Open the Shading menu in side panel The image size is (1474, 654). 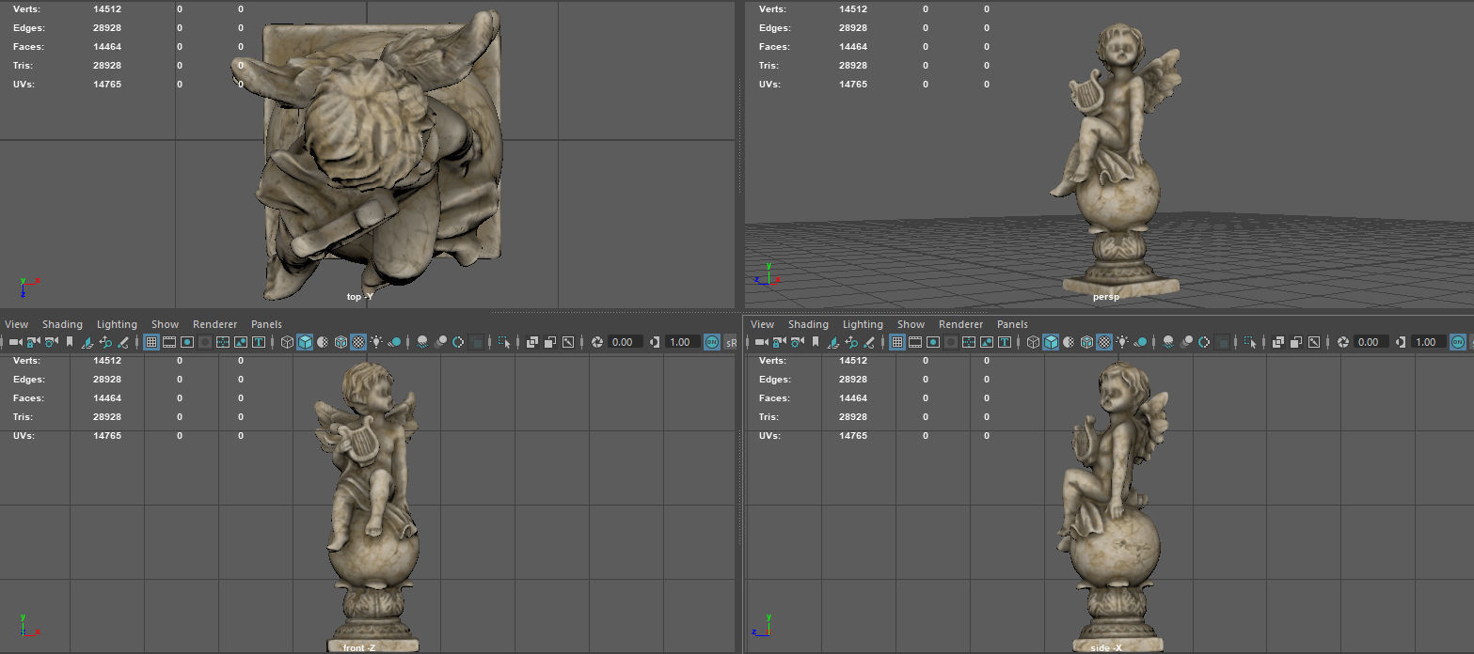[x=808, y=324]
